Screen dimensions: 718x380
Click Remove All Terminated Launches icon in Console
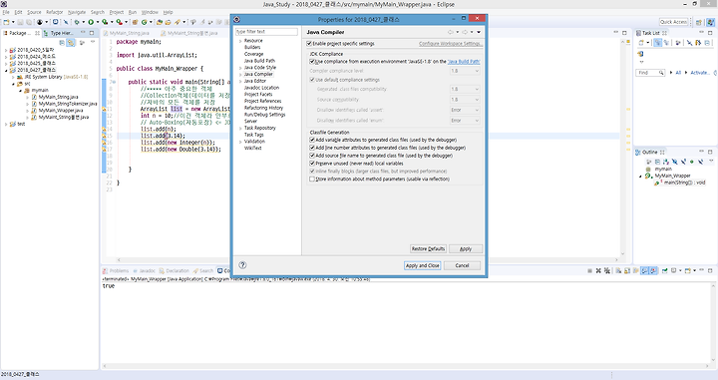click(x=606, y=270)
